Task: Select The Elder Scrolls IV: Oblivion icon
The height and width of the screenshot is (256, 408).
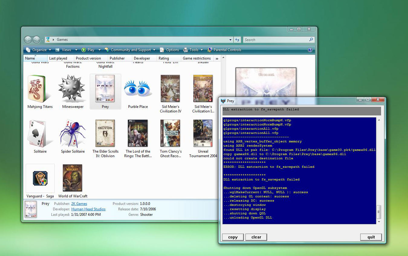Action: (105, 133)
